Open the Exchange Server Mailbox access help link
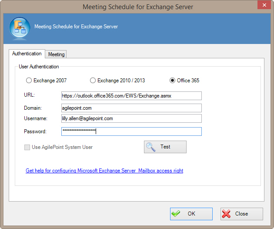 [x=104, y=171]
